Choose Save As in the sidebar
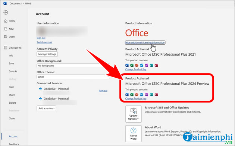This screenshot has width=235, height=146. (x=13, y=71)
